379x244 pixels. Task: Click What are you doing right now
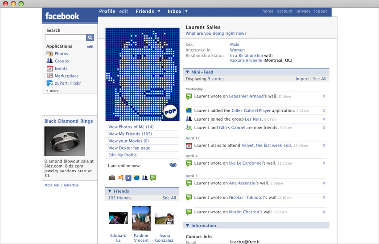(216, 33)
